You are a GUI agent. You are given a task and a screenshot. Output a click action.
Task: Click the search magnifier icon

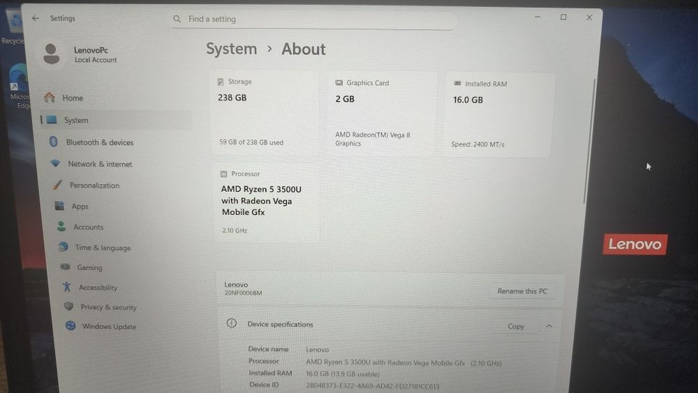pos(177,19)
